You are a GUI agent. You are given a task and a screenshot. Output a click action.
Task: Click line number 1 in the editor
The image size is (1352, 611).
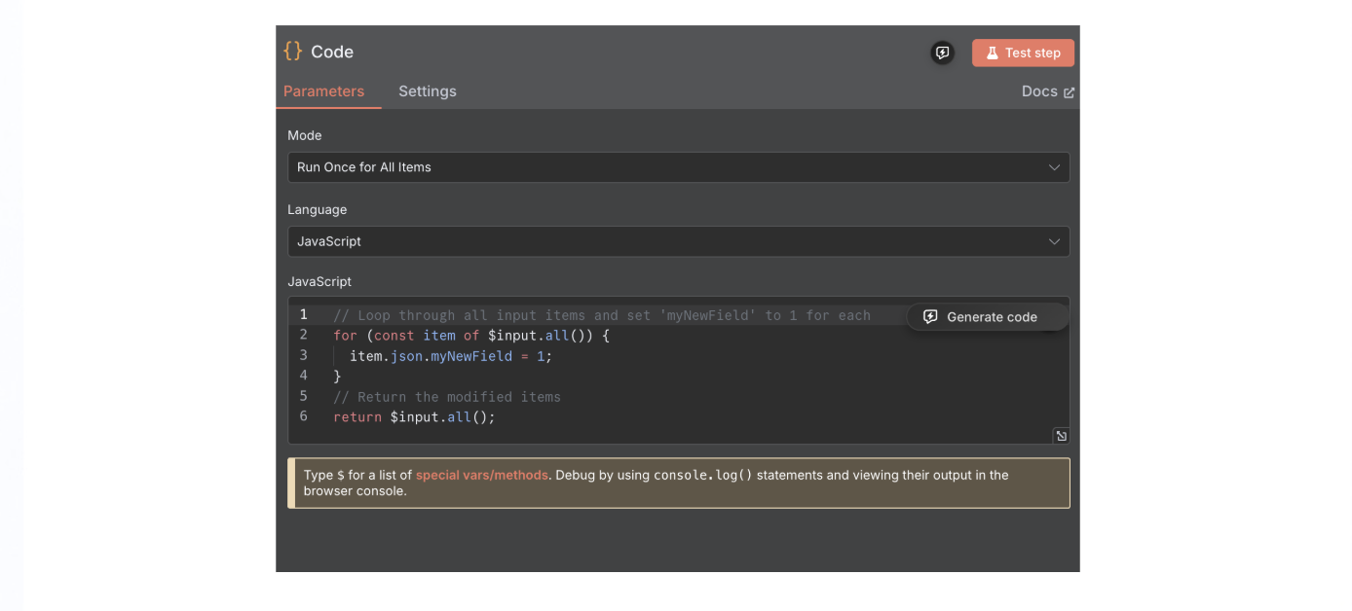tap(304, 314)
